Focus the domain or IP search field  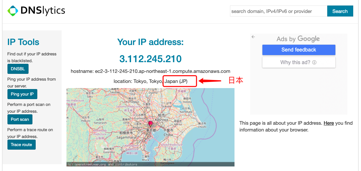click(278, 11)
